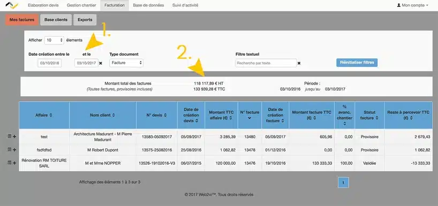Click the total 133 939,28 € TTC
This screenshot has width=438, height=206.
tap(209, 89)
